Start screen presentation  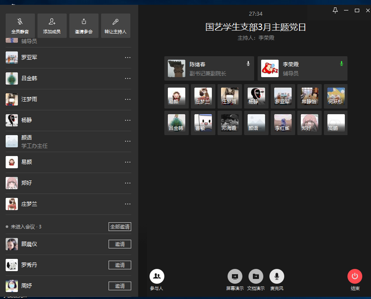(235, 276)
